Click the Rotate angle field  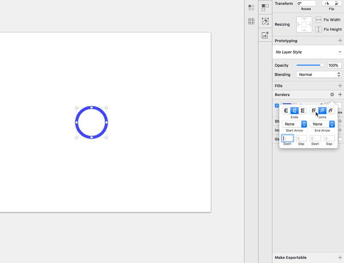click(306, 3)
